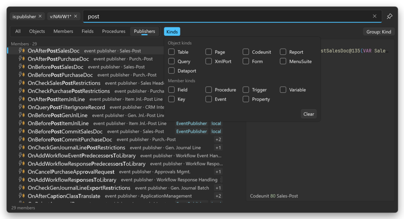Screen dimensions: 404x219
Task: Click event icon beside OnAddWorkflowEventPredecessorsToLibrary
Action: coord(22,156)
